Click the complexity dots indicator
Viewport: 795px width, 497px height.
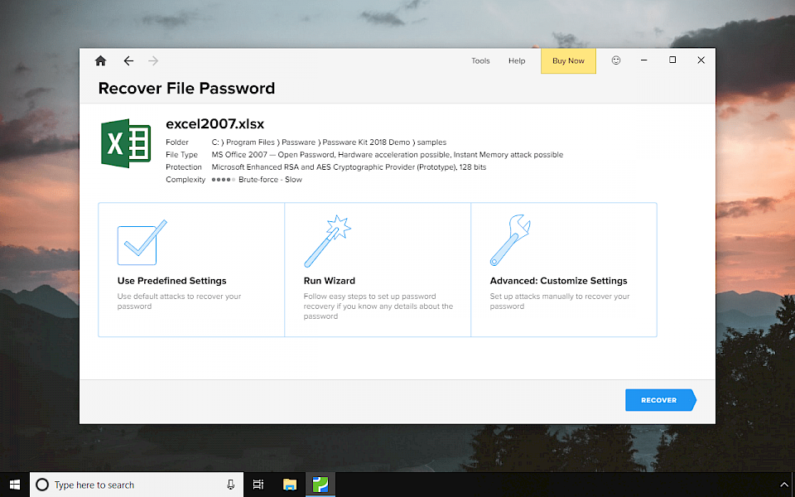(223, 180)
